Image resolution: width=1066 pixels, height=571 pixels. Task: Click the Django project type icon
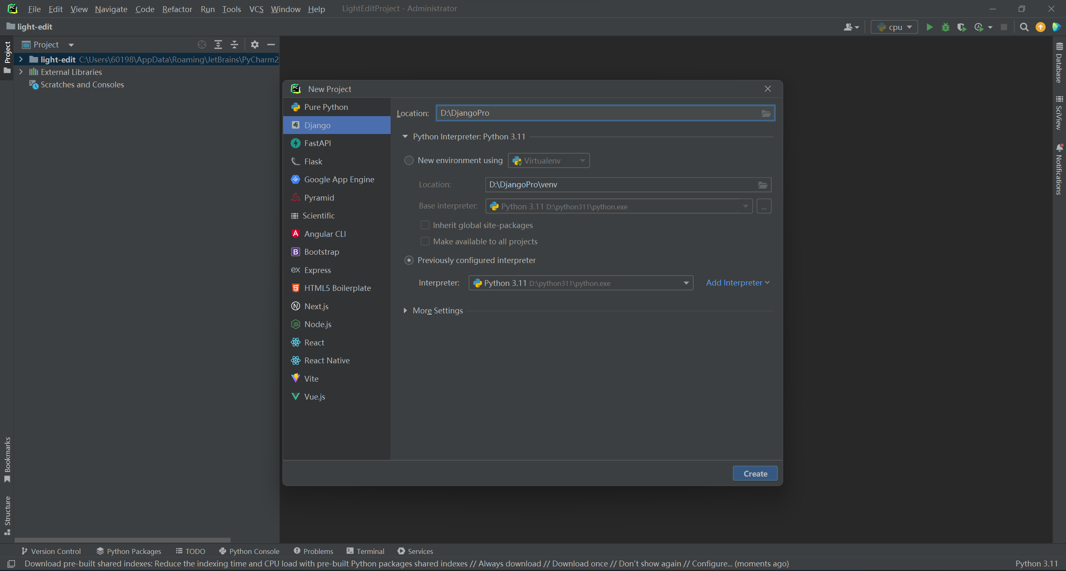tap(295, 125)
